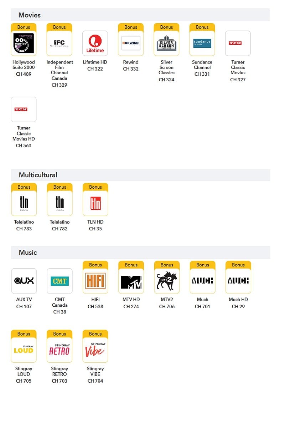Click the "CH 782" channel number

click(59, 229)
